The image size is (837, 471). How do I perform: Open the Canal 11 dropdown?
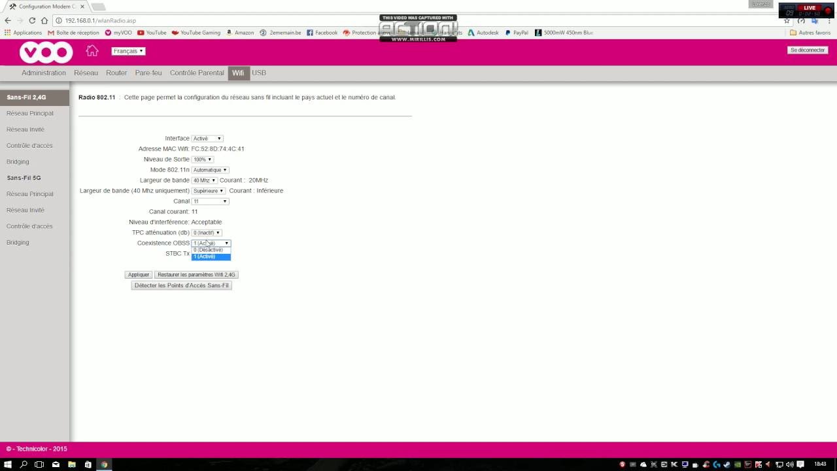210,201
